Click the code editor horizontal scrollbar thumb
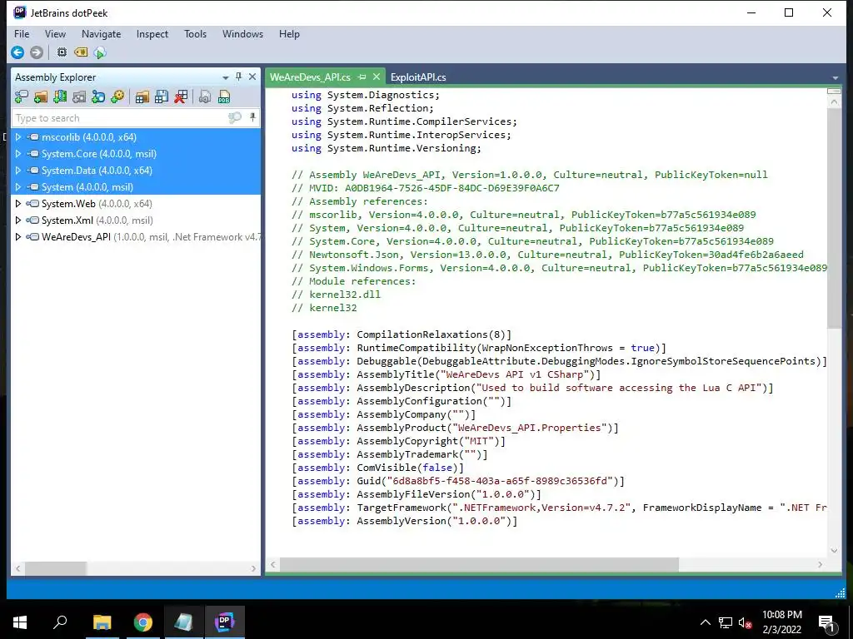 click(479, 565)
